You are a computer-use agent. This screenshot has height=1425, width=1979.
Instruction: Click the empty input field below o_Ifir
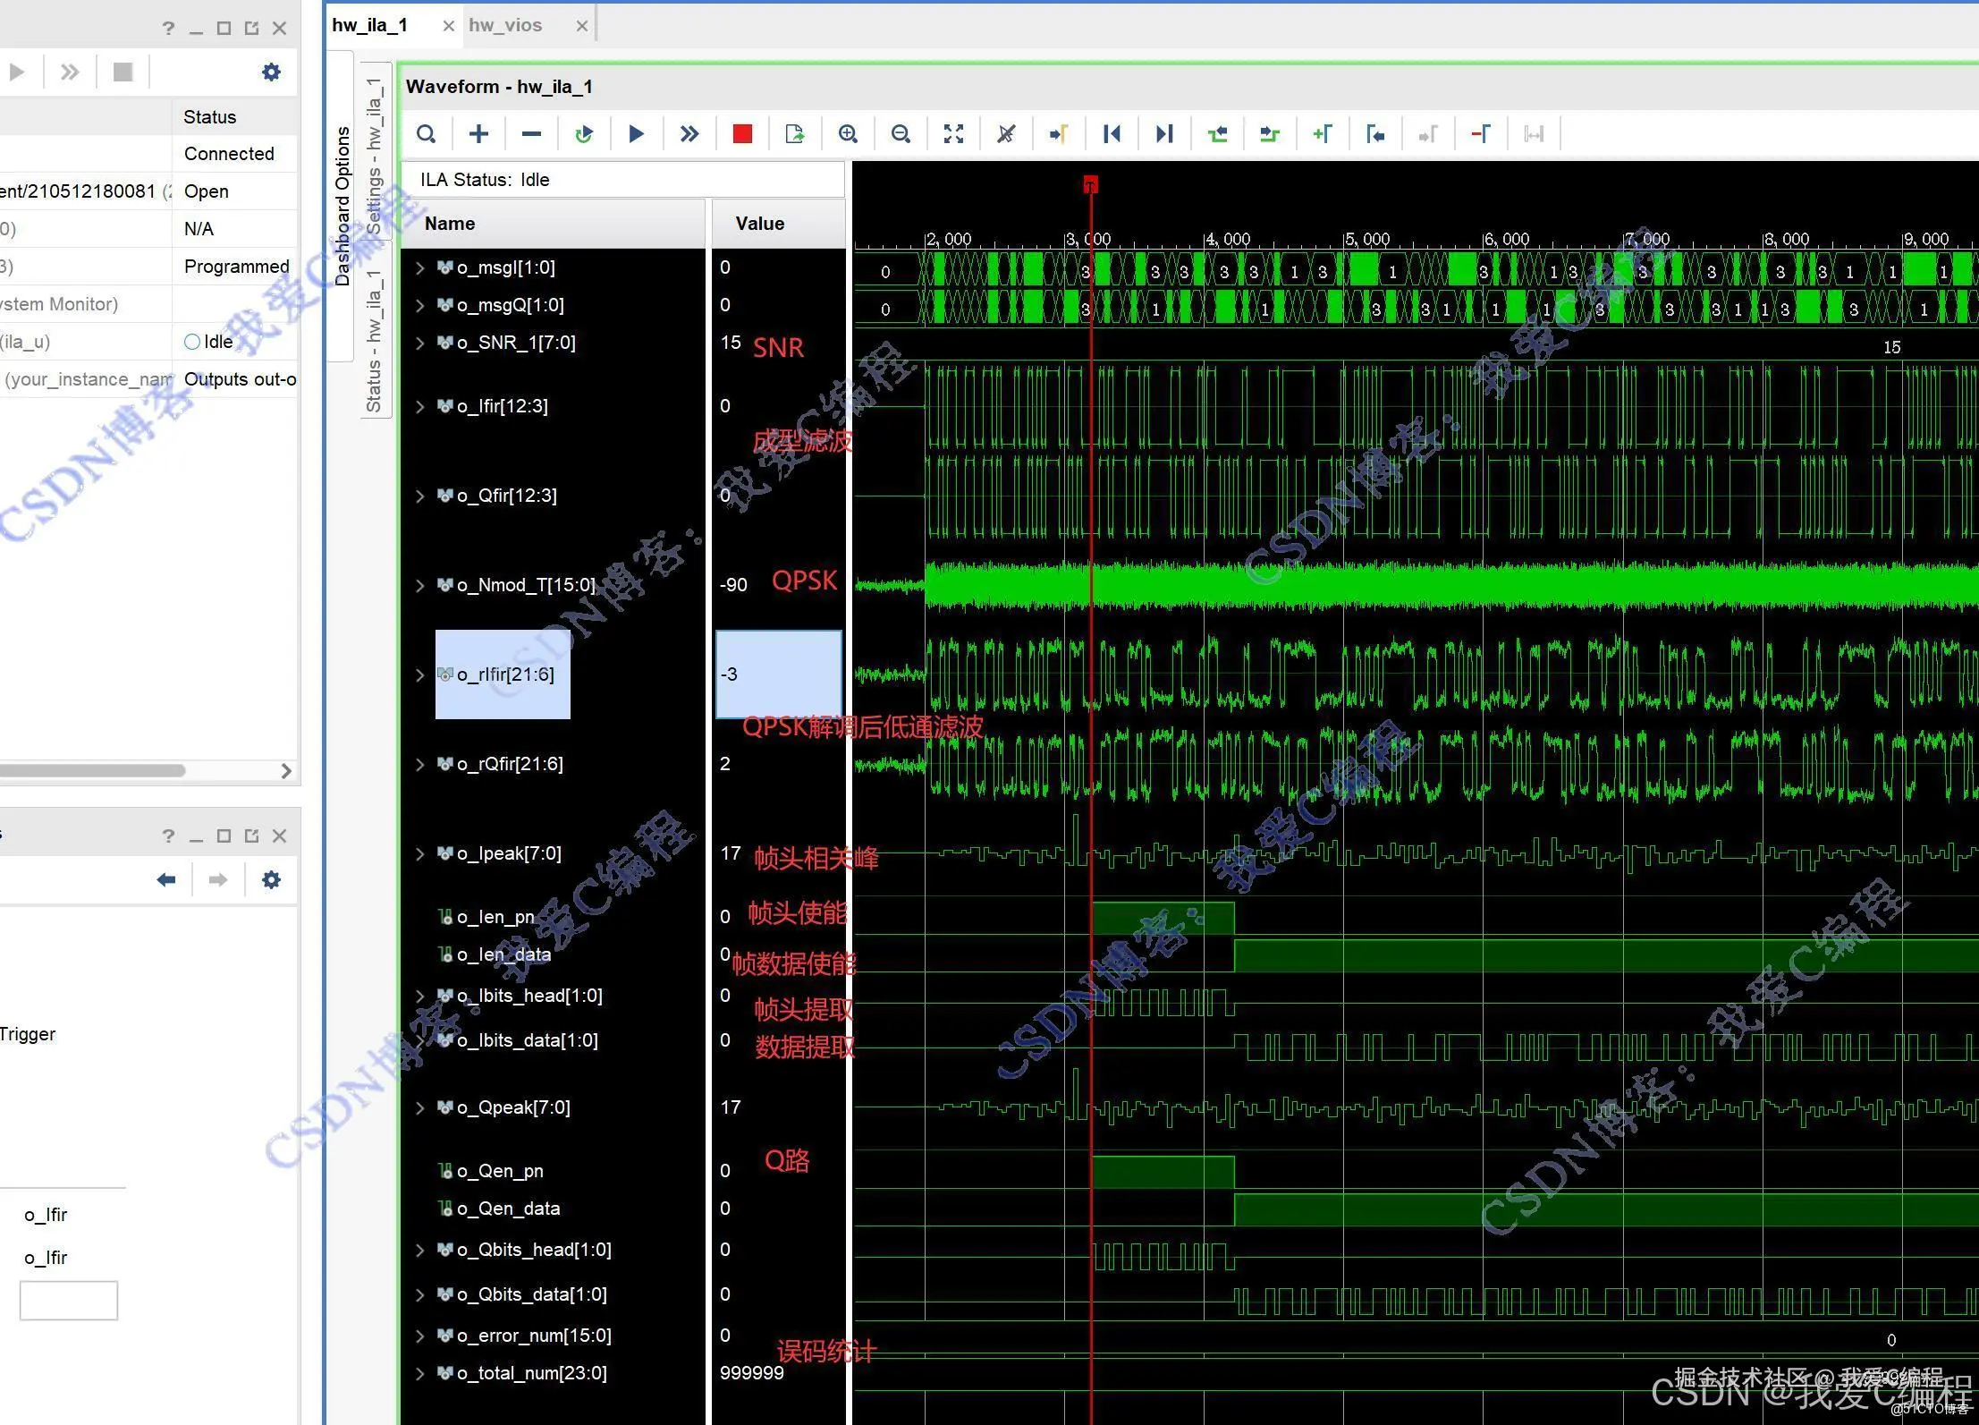pos(69,1300)
